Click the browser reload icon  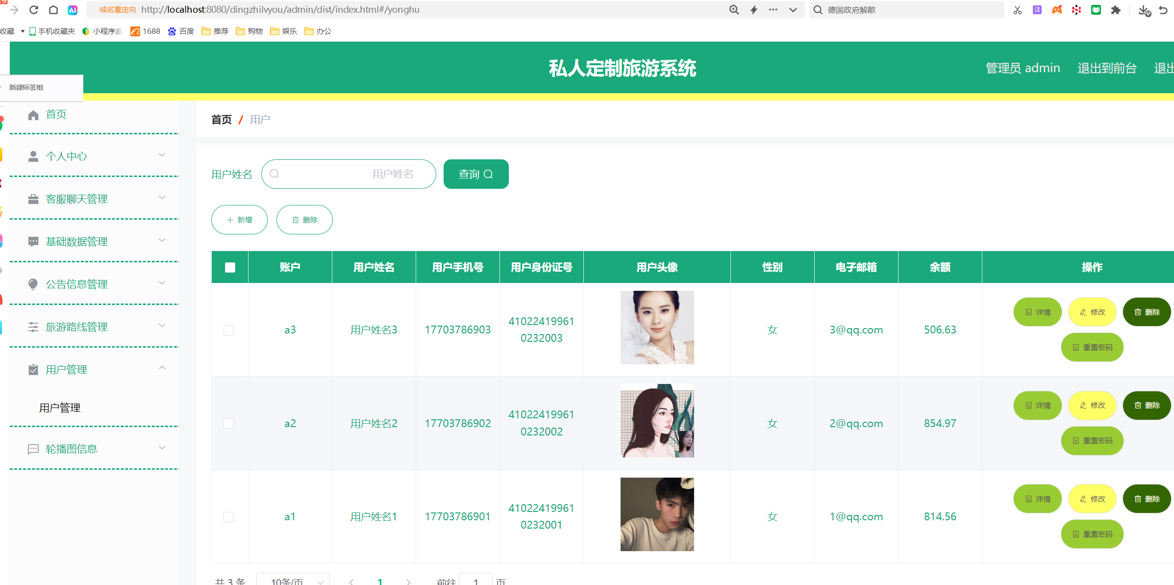pyautogui.click(x=34, y=10)
